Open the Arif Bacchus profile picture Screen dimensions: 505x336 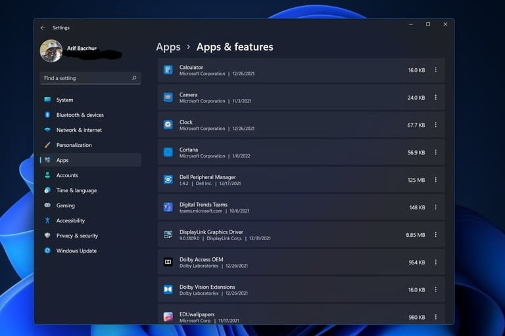[51, 51]
